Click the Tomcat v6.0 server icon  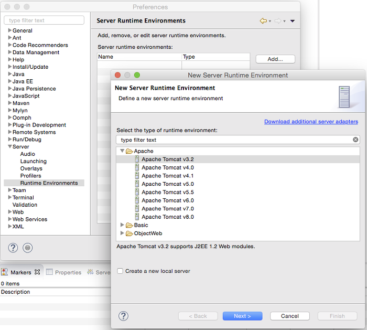(137, 200)
